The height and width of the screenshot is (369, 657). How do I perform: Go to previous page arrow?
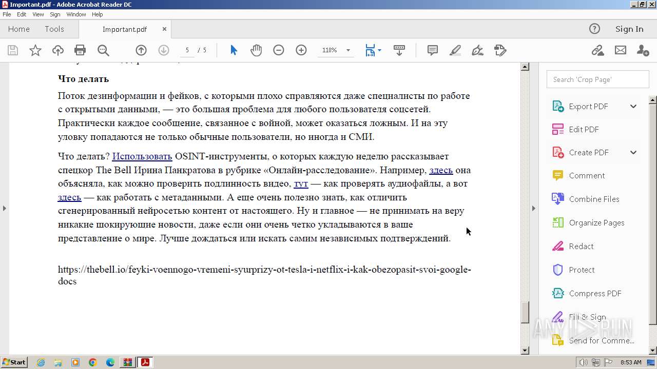click(141, 50)
